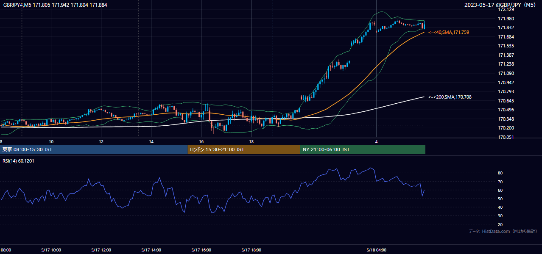Click the 2023-05-17 GBP/JPY (M5) title

click(x=500, y=5)
